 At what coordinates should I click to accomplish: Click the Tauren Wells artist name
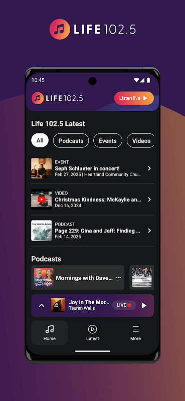(82, 308)
